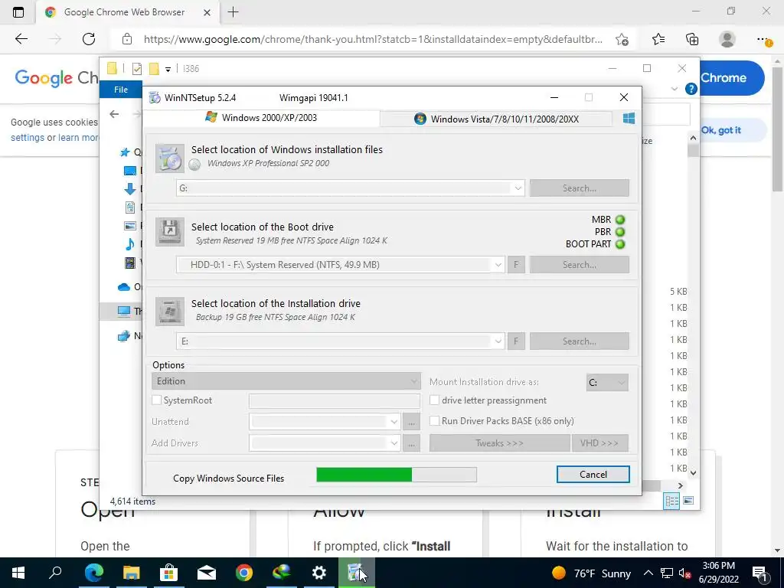Viewport: 784px width, 588px height.
Task: Click the WinNTSetup title bar app icon
Action: 155,97
